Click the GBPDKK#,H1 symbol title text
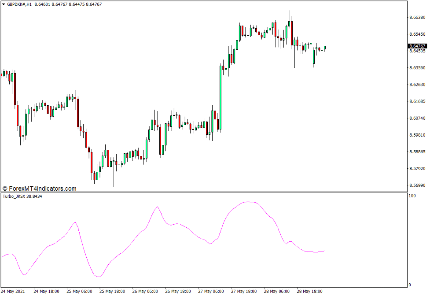The width and height of the screenshot is (430, 296). (19, 4)
